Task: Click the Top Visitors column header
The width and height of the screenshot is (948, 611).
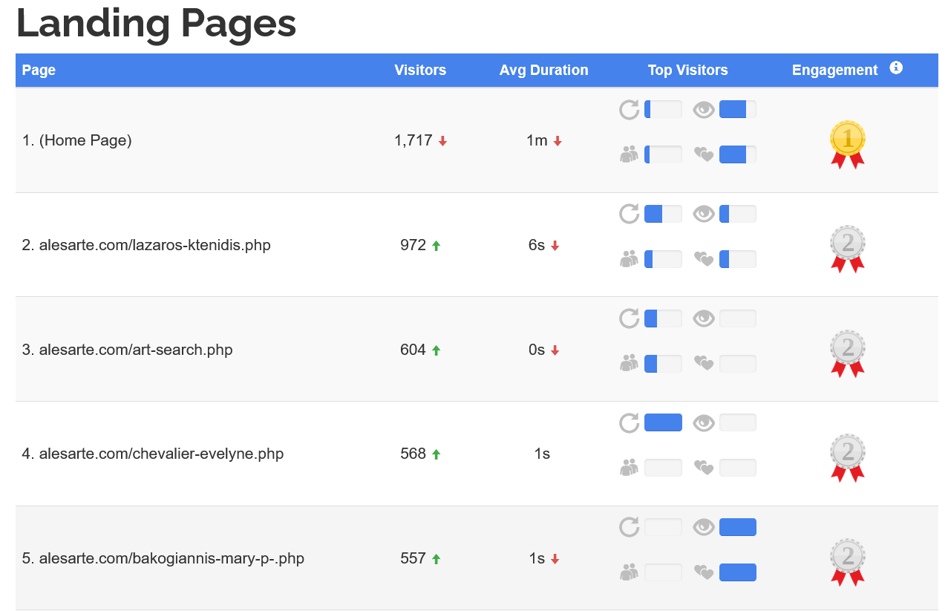Action: point(687,71)
